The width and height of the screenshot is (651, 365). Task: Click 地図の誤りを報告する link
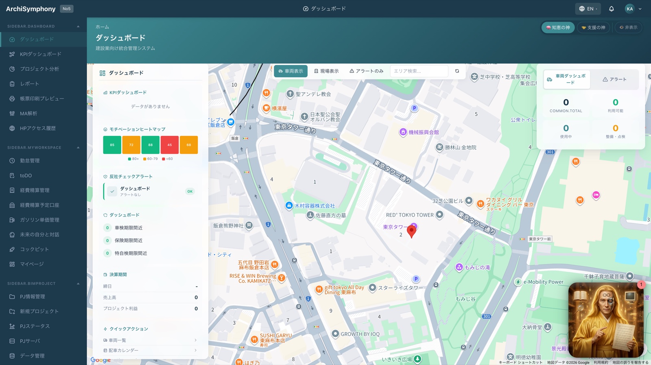(630, 363)
